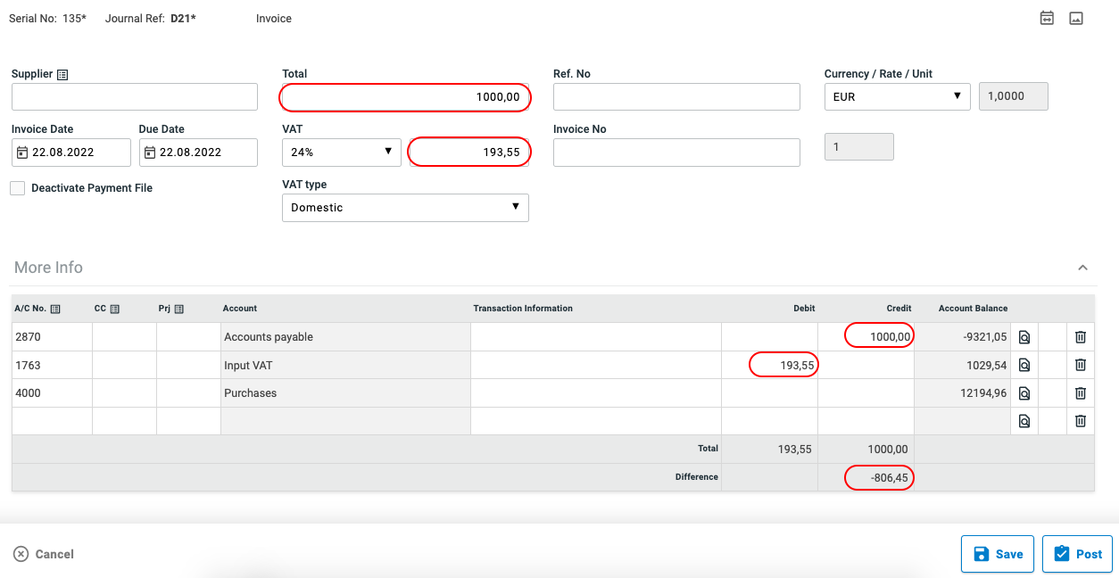Post the invoice
The width and height of the screenshot is (1119, 578).
(x=1077, y=554)
